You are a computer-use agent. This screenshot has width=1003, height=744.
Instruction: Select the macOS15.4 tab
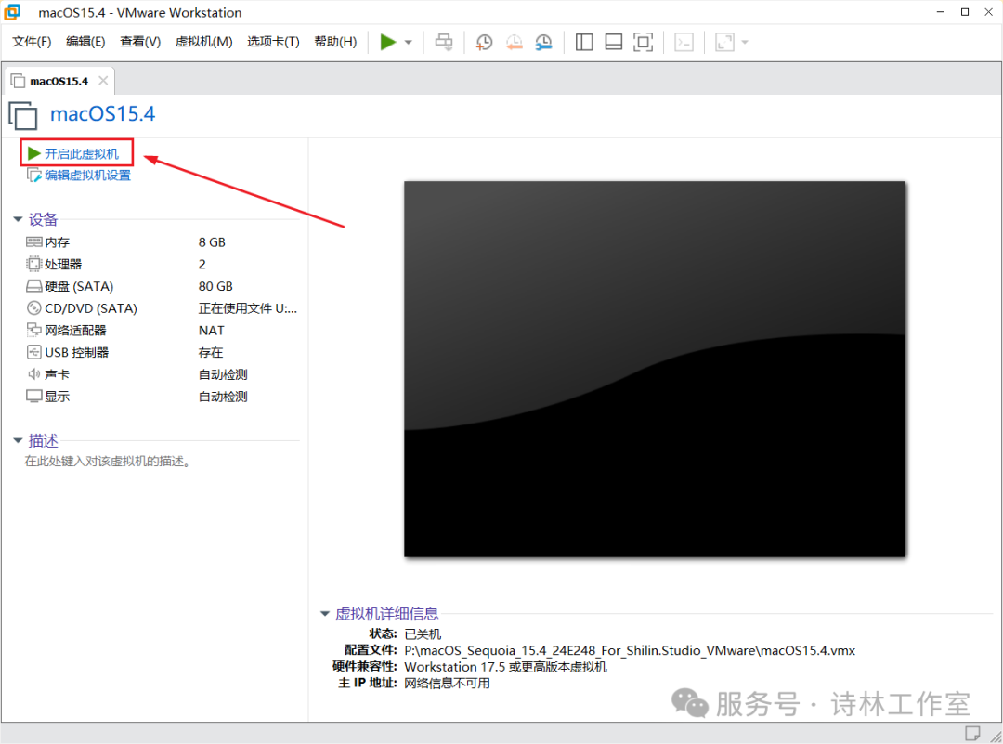pos(59,81)
